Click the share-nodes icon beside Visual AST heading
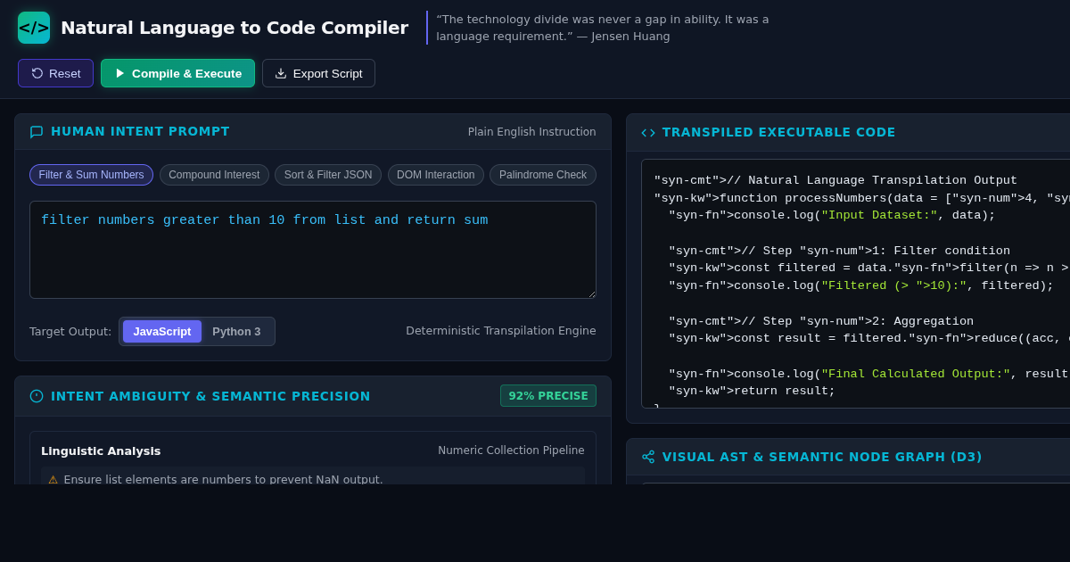 point(648,457)
